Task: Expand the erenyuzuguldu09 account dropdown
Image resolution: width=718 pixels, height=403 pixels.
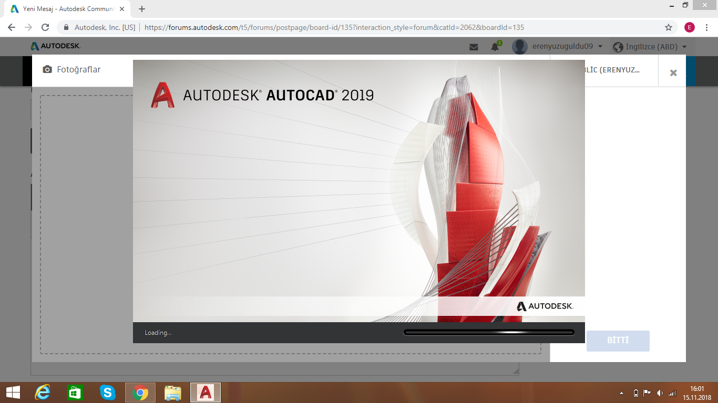Action: 568,47
